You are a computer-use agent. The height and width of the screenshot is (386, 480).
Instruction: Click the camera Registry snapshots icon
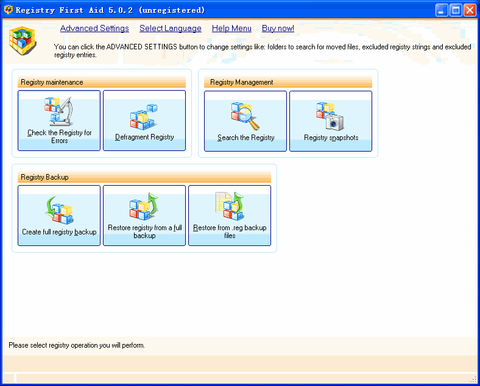[330, 116]
